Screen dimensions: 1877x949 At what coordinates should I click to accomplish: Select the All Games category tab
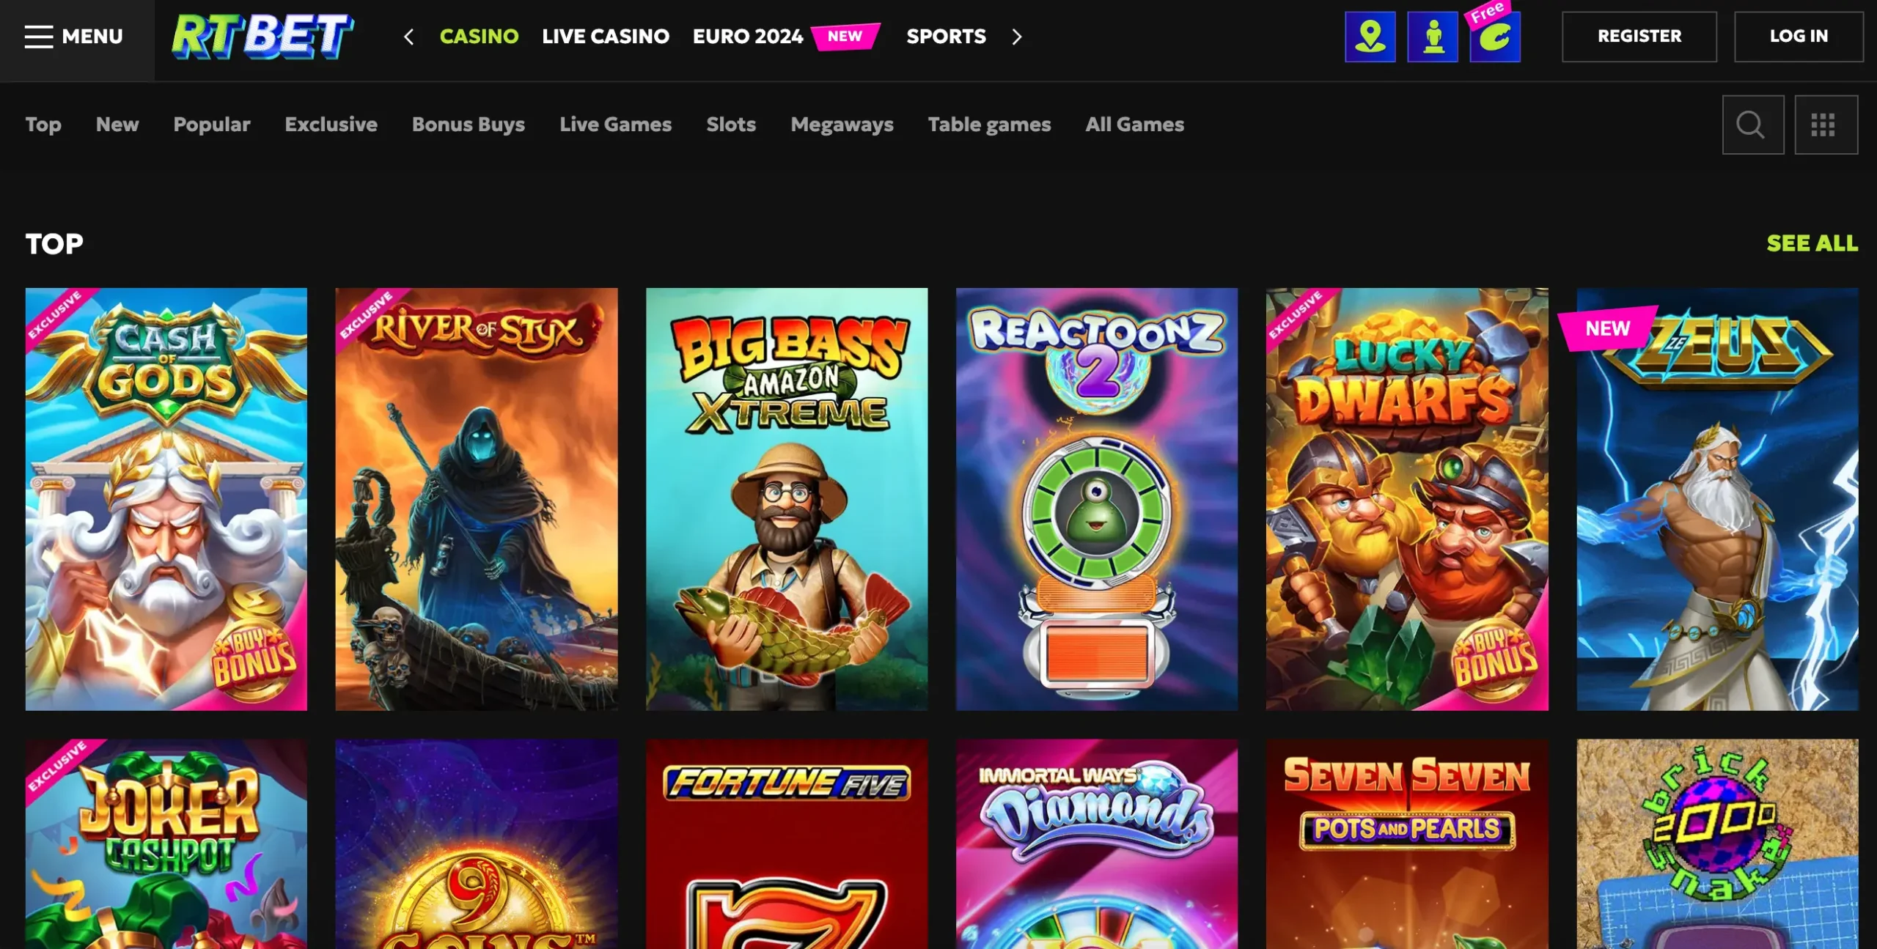point(1134,125)
